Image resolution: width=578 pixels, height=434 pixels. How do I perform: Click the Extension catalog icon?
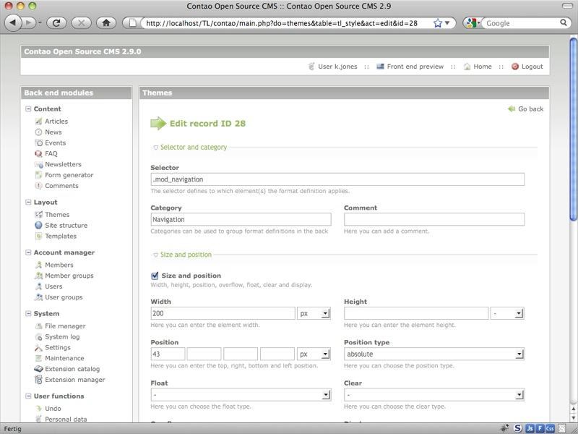pos(38,369)
